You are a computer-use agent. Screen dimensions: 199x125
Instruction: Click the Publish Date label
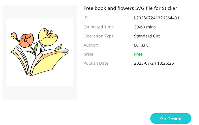pyautogui.click(x=96, y=63)
